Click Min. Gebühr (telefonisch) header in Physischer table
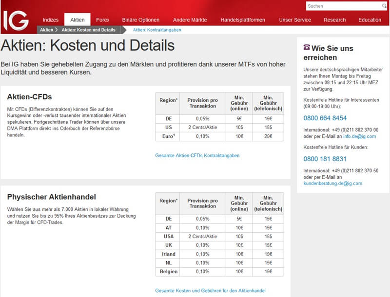This screenshot has height=297, width=390. pos(268,204)
